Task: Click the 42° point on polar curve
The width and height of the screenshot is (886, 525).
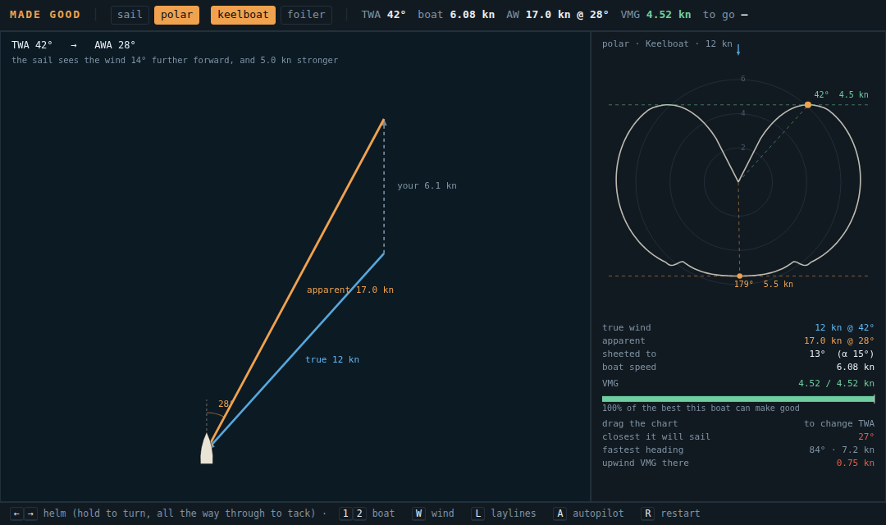Action: tap(808, 104)
